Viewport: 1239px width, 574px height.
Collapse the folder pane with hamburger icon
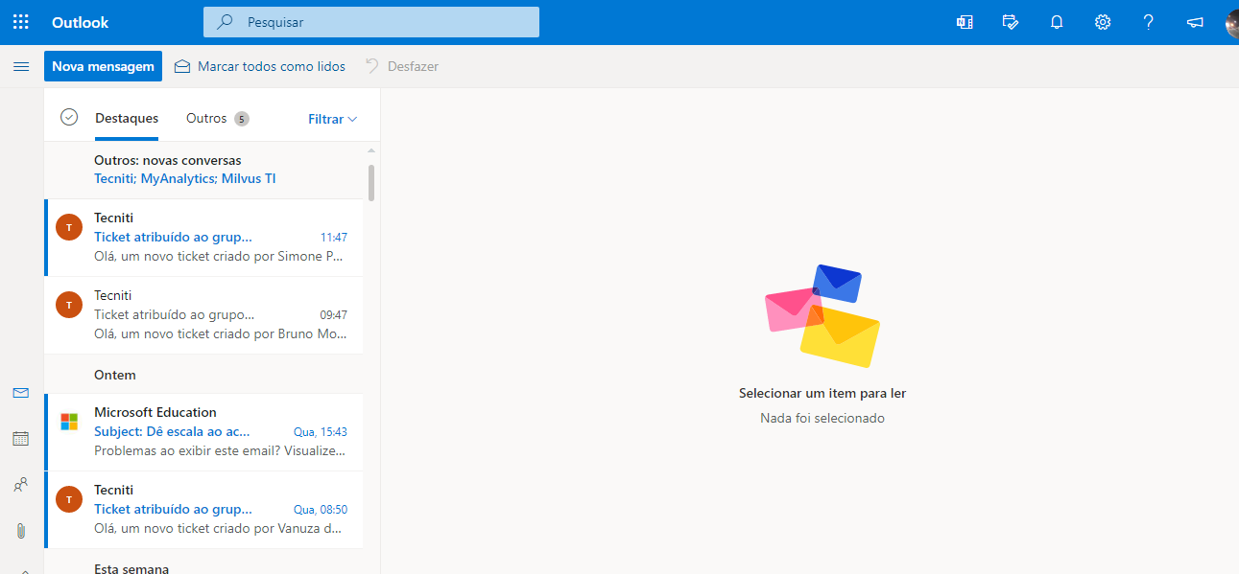point(21,66)
